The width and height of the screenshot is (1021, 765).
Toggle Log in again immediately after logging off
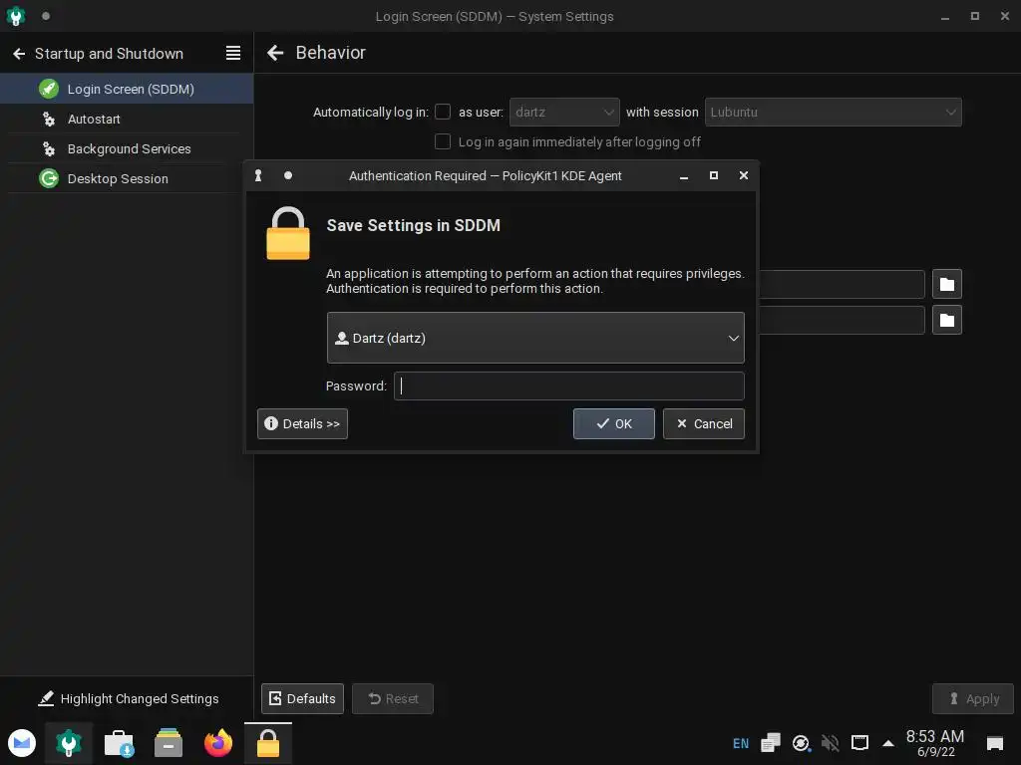(x=443, y=141)
